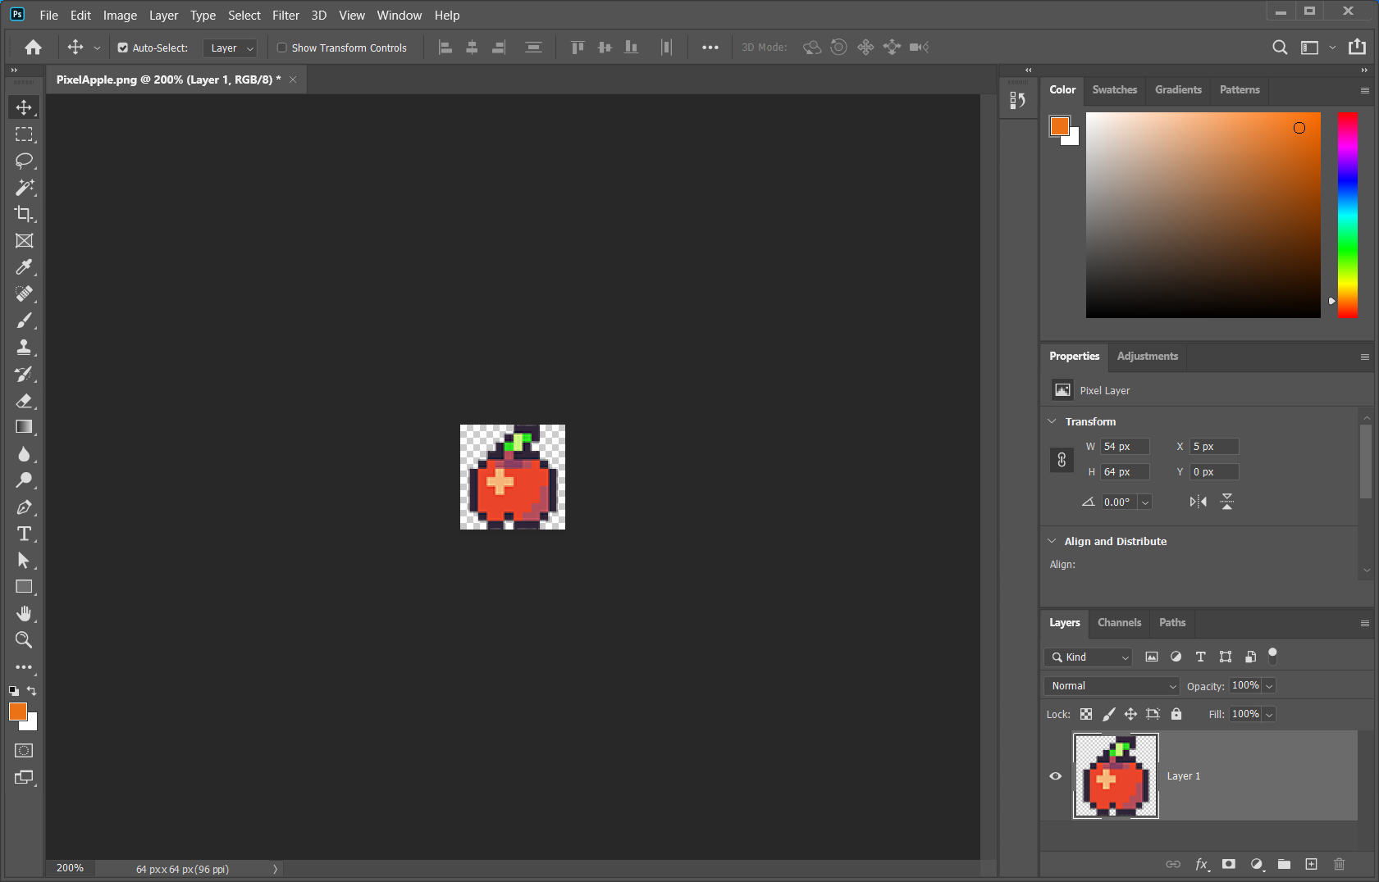Toggle lock image pixels
The image size is (1379, 882).
pos(1109,714)
